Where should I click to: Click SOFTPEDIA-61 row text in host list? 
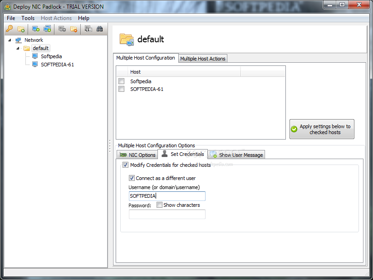(x=147, y=89)
